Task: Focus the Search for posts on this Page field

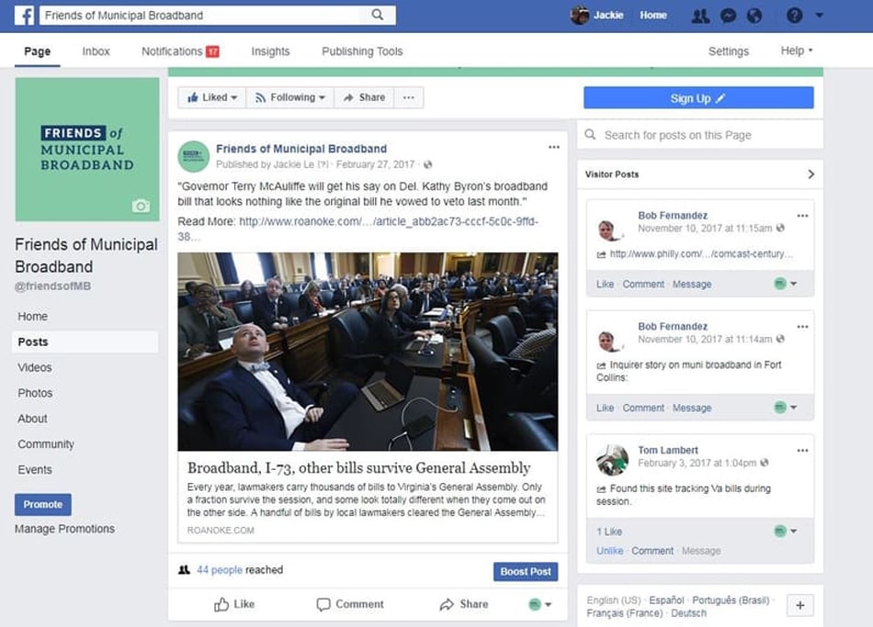Action: [x=700, y=135]
